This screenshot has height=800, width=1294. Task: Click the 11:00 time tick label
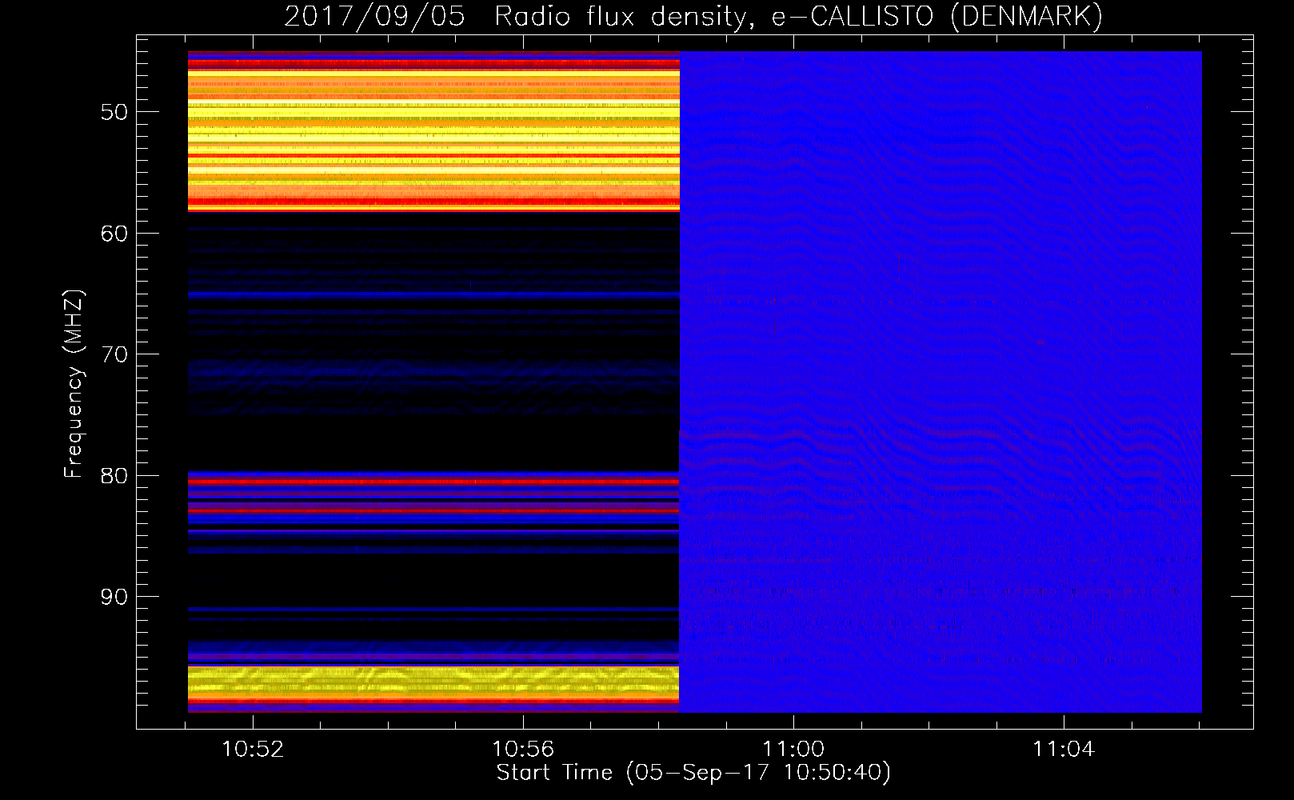click(x=793, y=750)
